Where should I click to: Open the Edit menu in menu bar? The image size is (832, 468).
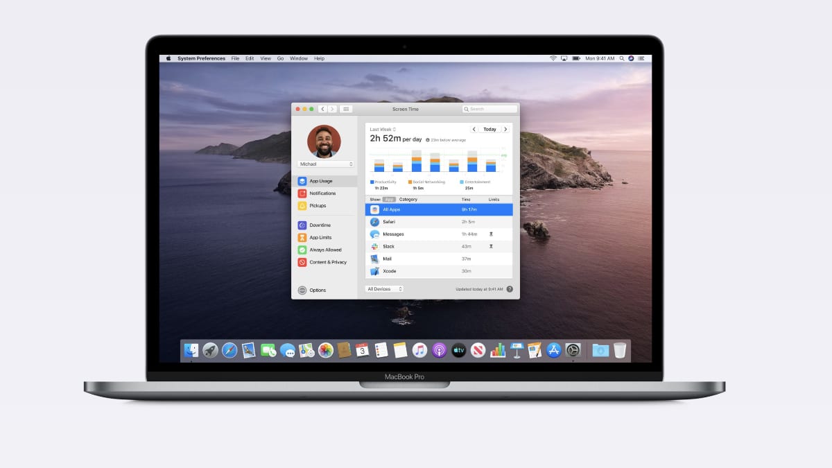tap(250, 59)
